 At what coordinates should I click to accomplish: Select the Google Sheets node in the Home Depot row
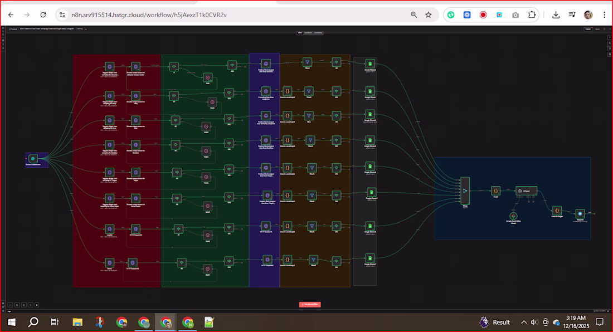(x=371, y=192)
